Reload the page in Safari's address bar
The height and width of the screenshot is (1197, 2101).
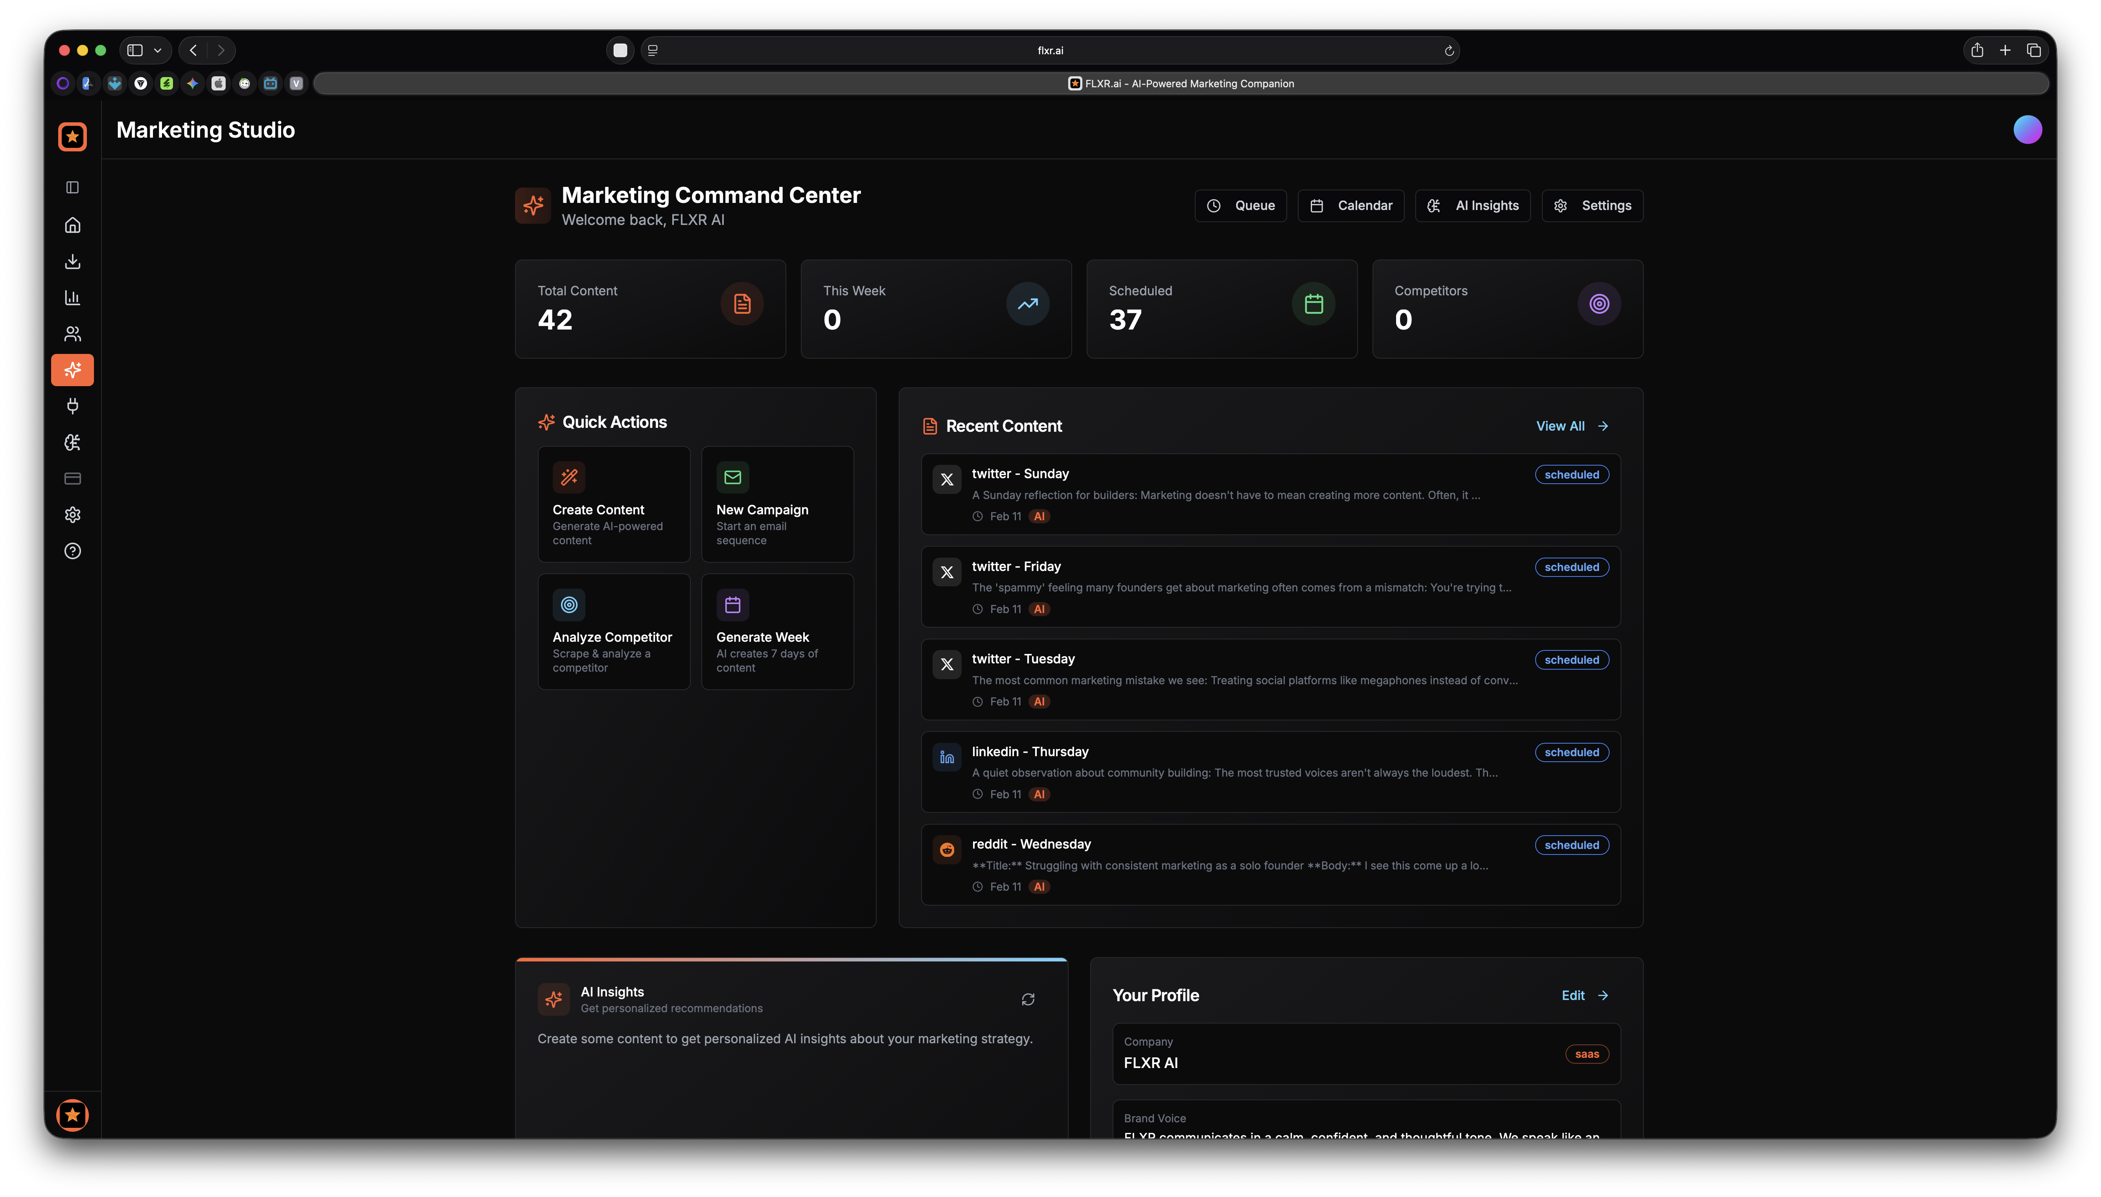click(x=1449, y=51)
